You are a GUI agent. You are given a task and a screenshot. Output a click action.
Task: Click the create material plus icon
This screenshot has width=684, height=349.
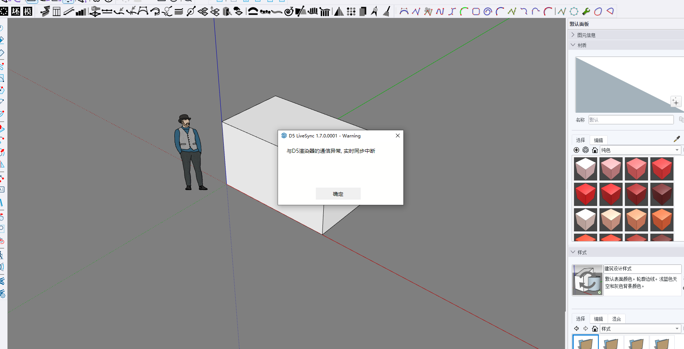pos(576,150)
